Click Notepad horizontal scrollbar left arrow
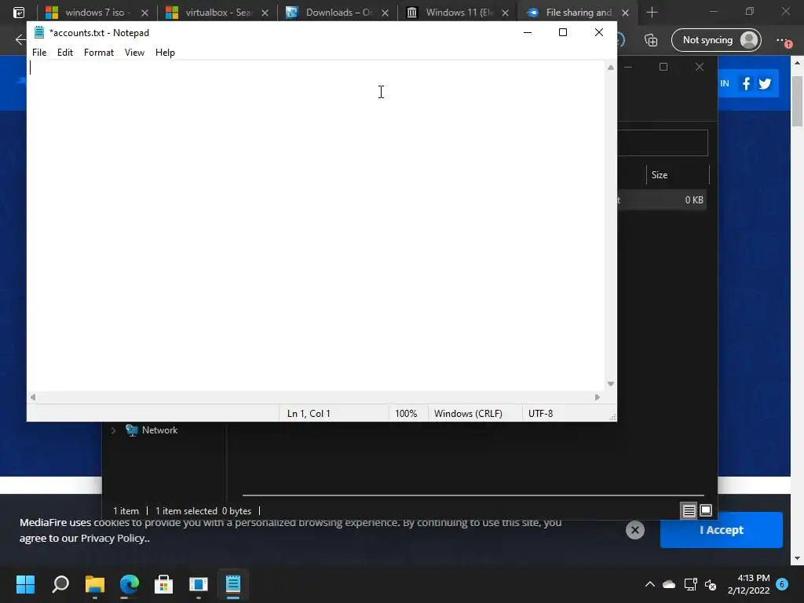The width and height of the screenshot is (804, 603). click(x=33, y=397)
